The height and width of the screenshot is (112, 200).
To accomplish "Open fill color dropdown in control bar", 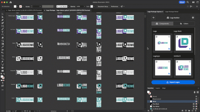I will coord(17,7).
